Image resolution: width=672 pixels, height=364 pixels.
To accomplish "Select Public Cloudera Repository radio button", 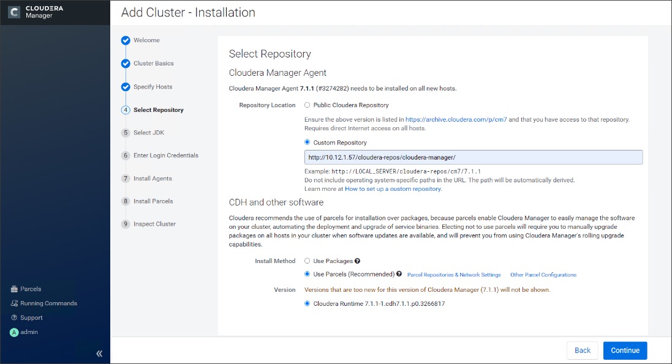I will (308, 105).
